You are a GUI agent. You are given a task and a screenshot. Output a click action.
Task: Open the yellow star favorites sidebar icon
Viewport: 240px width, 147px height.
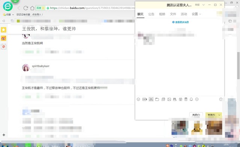click(x=3, y=30)
